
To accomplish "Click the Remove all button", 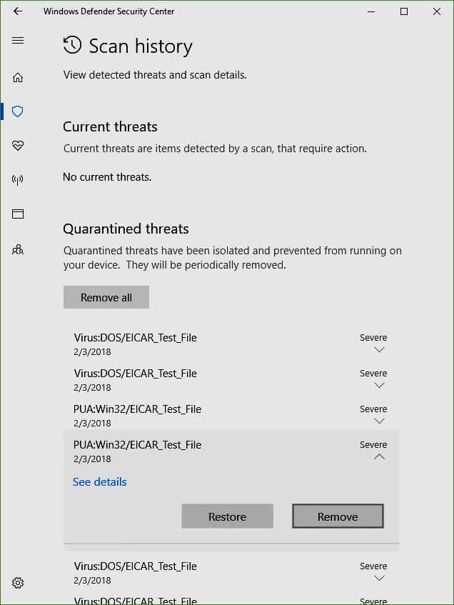I will coord(106,297).
